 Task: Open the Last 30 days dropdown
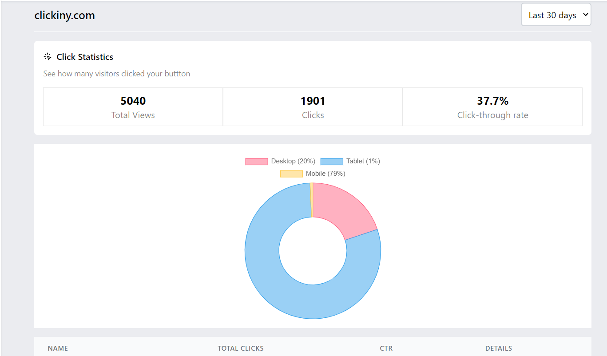click(x=556, y=15)
